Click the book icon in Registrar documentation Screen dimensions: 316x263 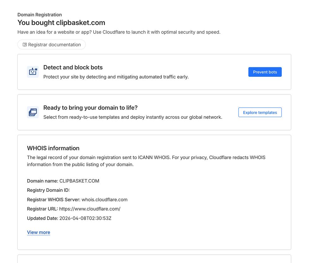tap(25, 45)
